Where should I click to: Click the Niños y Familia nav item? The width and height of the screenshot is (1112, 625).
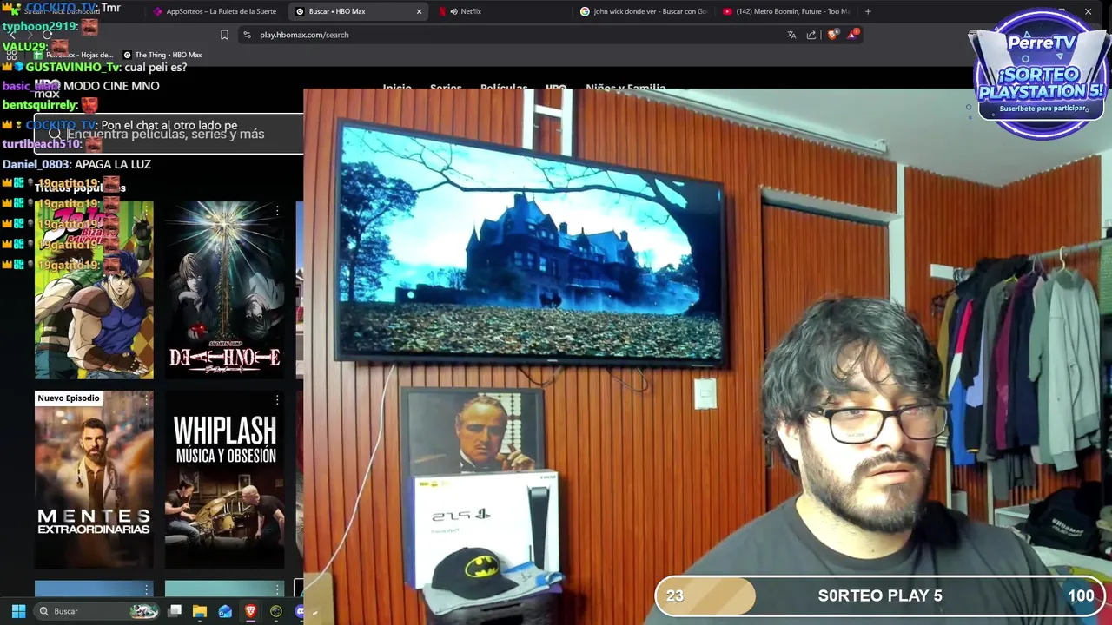[x=625, y=88]
